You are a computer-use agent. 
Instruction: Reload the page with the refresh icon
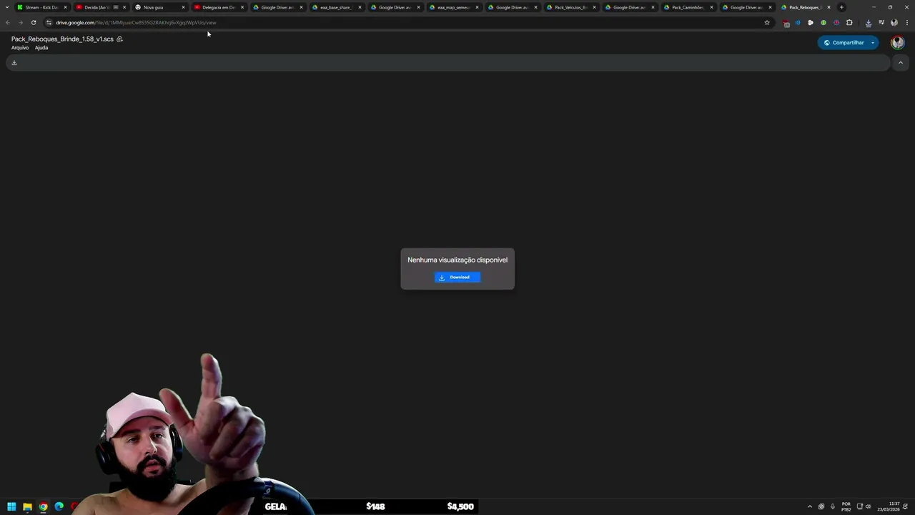coord(34,23)
